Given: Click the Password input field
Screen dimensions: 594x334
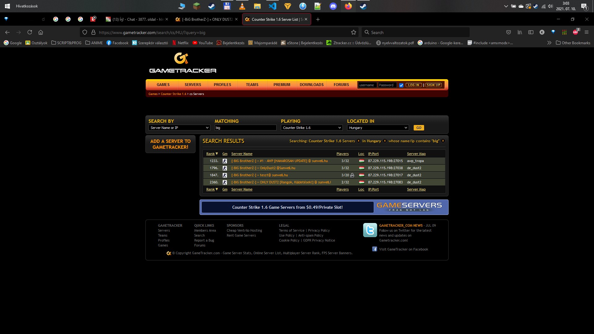Looking at the screenshot, I should coord(387,85).
